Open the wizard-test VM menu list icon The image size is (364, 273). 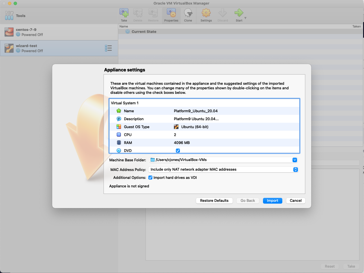pos(108,48)
